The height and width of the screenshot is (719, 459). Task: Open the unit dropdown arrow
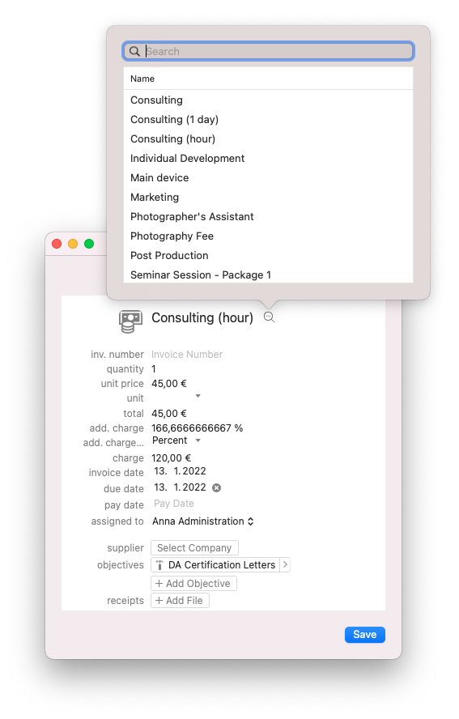[x=198, y=396]
